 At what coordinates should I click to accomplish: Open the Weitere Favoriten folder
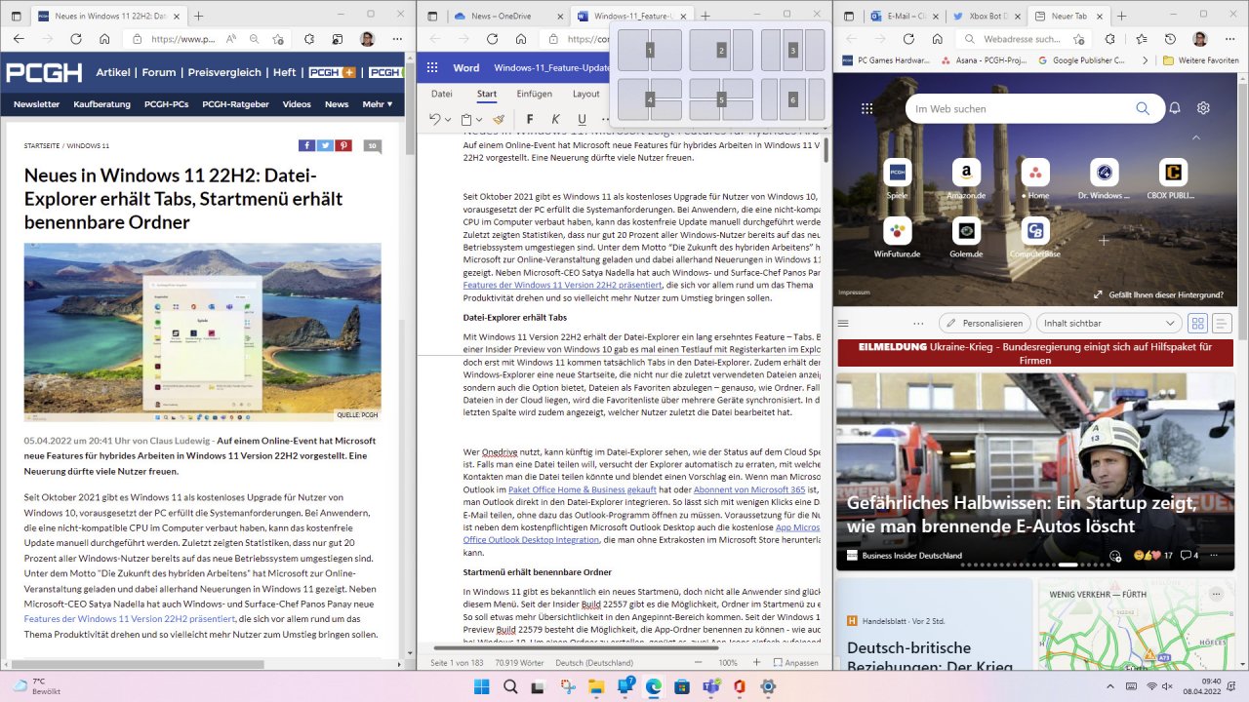pyautogui.click(x=1200, y=60)
